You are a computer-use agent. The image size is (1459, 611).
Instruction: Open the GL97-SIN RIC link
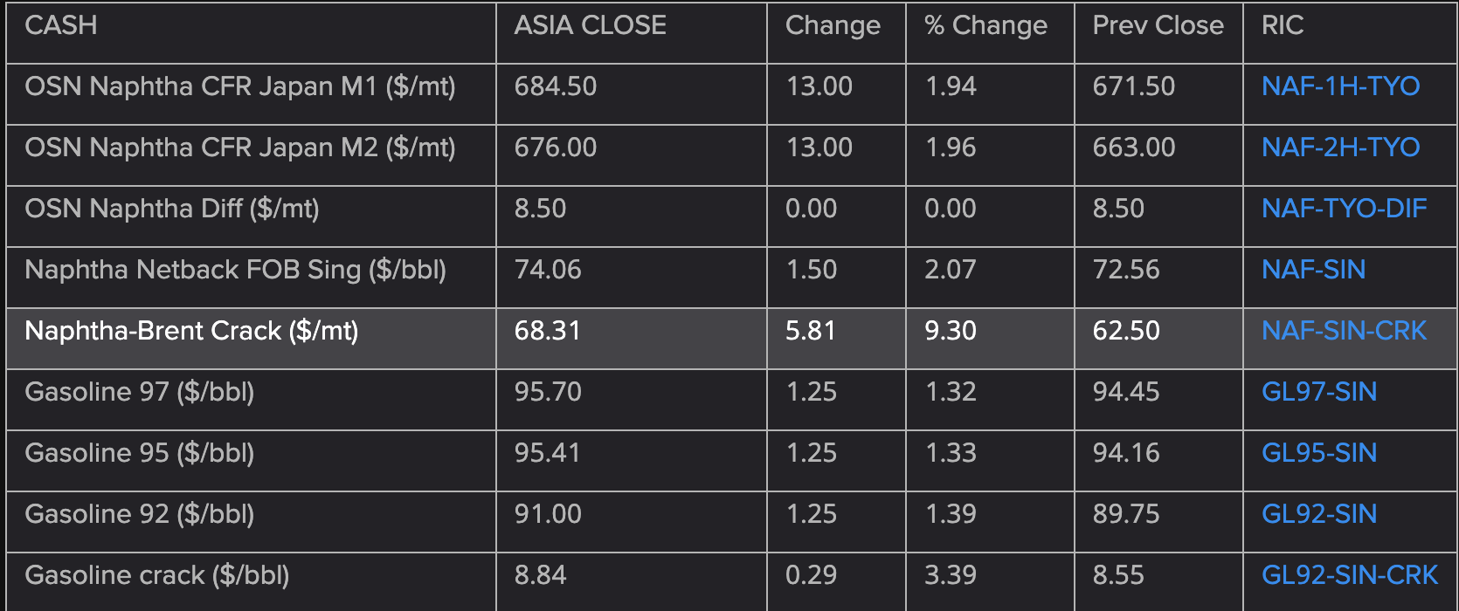tap(1318, 392)
